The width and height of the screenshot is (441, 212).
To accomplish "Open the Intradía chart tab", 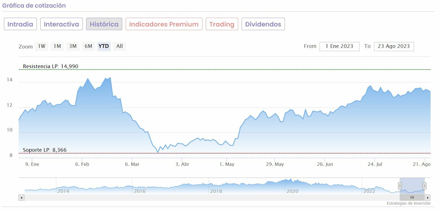I will click(20, 24).
